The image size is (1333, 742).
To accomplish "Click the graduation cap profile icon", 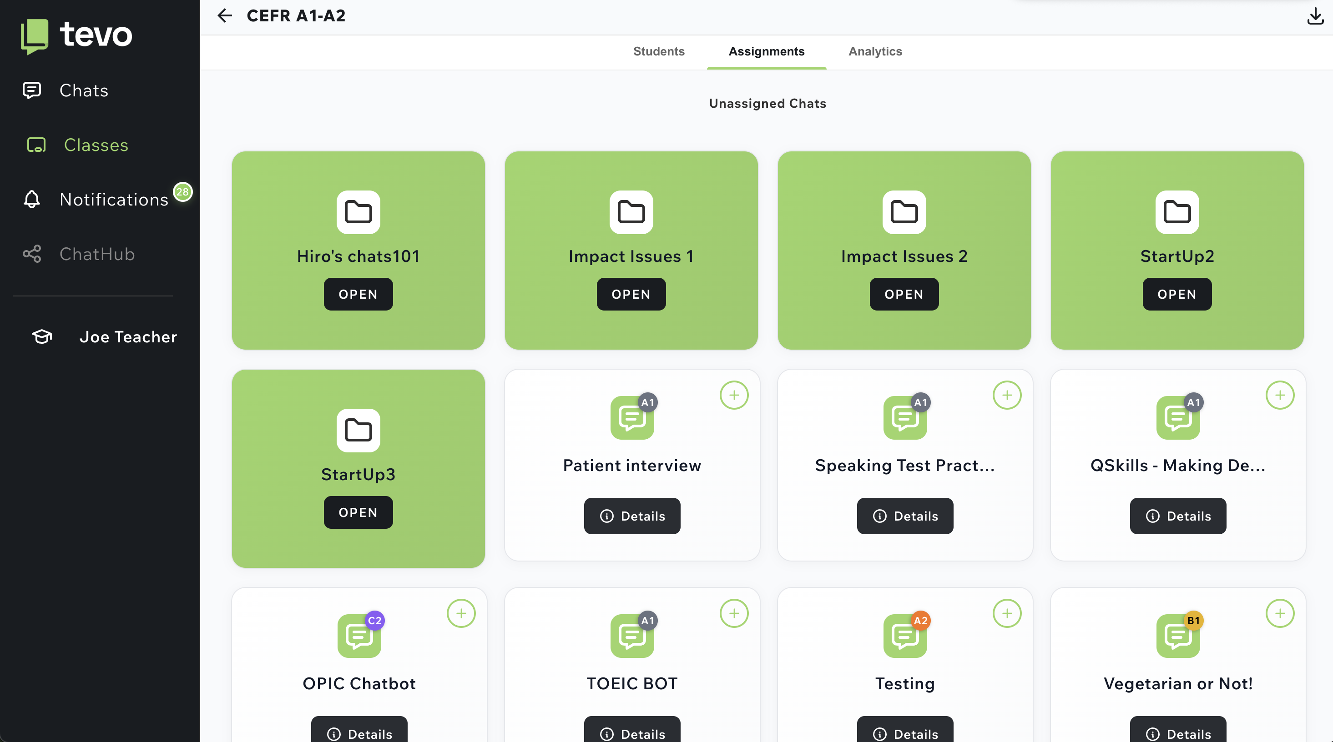I will point(42,336).
